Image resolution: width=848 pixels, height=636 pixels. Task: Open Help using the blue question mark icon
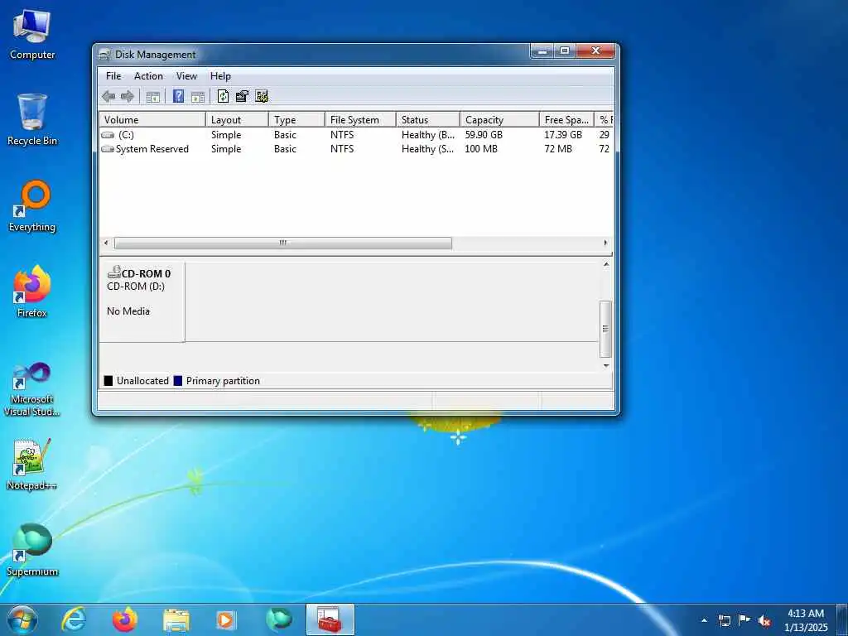[179, 97]
